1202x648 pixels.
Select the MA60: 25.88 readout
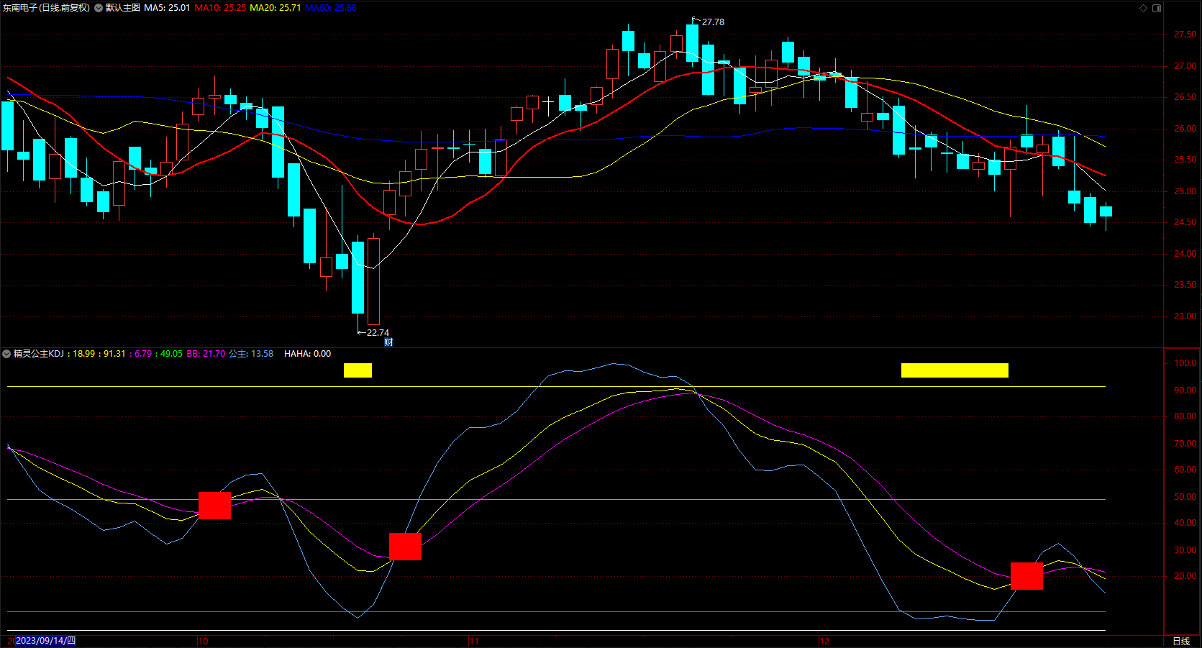pyautogui.click(x=331, y=8)
